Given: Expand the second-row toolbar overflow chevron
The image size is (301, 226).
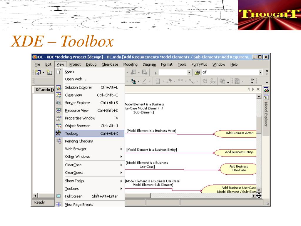Looking at the screenshot, I should [x=252, y=81].
